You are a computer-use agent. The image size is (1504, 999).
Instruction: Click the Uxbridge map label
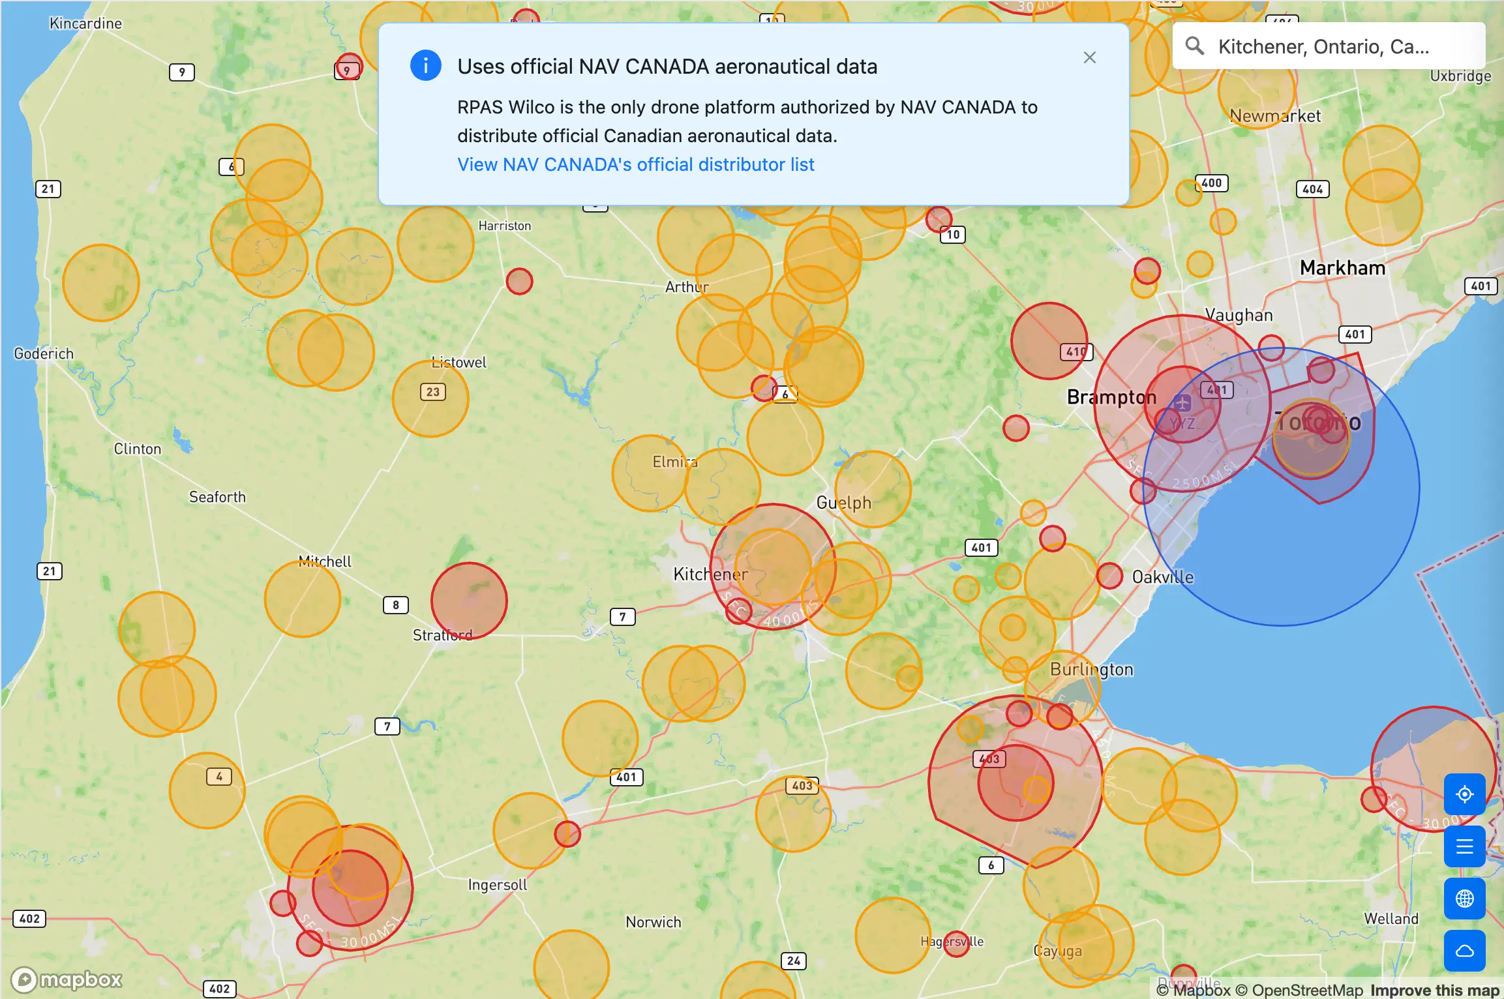coord(1460,76)
